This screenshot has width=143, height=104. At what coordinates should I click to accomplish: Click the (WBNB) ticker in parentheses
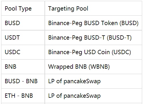[99, 67]
